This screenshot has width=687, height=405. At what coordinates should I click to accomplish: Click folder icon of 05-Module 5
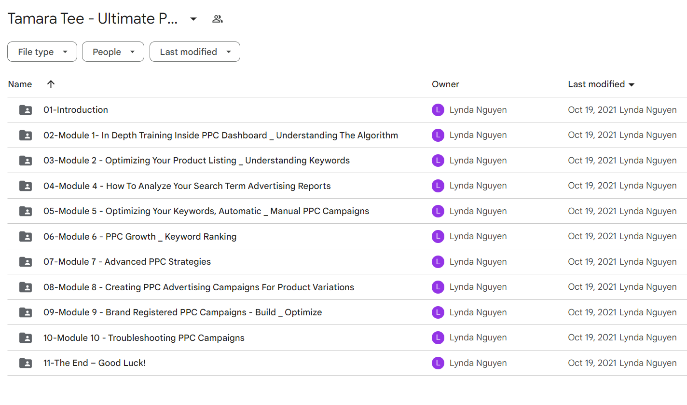[26, 211]
